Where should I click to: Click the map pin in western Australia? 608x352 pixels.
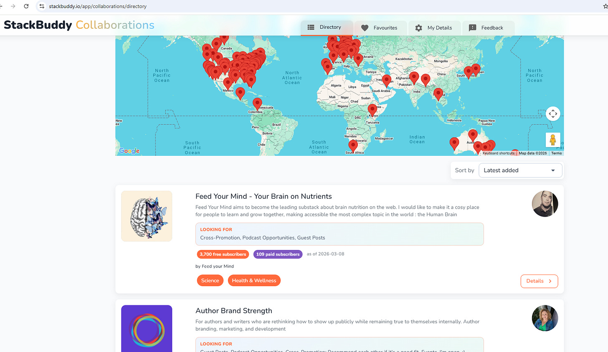point(454,143)
